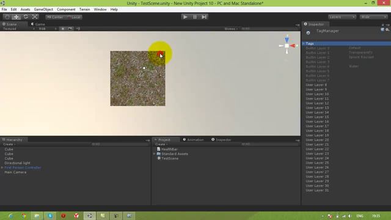Click the User Layer 8 field
Image resolution: width=391 pixels, height=220 pixels.
pyautogui.click(x=346, y=85)
